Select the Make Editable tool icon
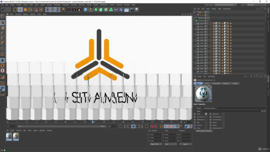 [x=3, y=17]
